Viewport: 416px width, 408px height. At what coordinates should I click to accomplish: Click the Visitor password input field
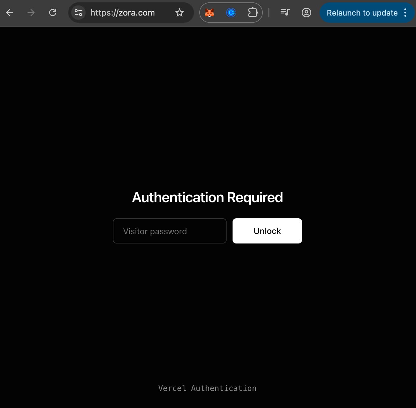pyautogui.click(x=169, y=231)
